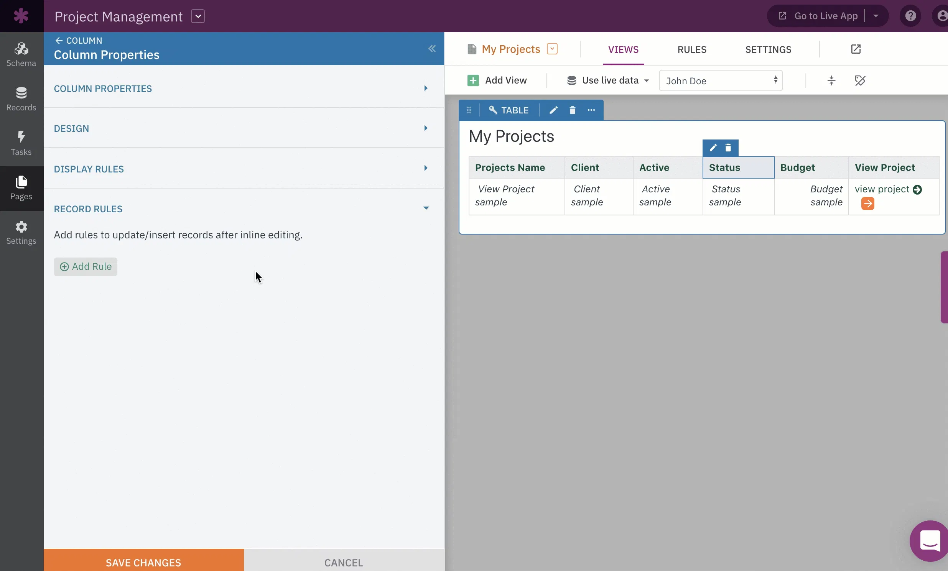Switch to the RULES tab

click(692, 49)
